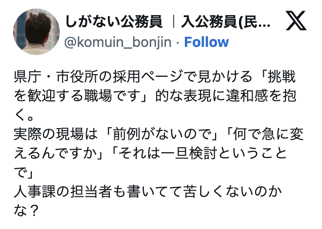Click the dot separator before Follow
Viewport: 322px width, 229px height.
(x=178, y=42)
